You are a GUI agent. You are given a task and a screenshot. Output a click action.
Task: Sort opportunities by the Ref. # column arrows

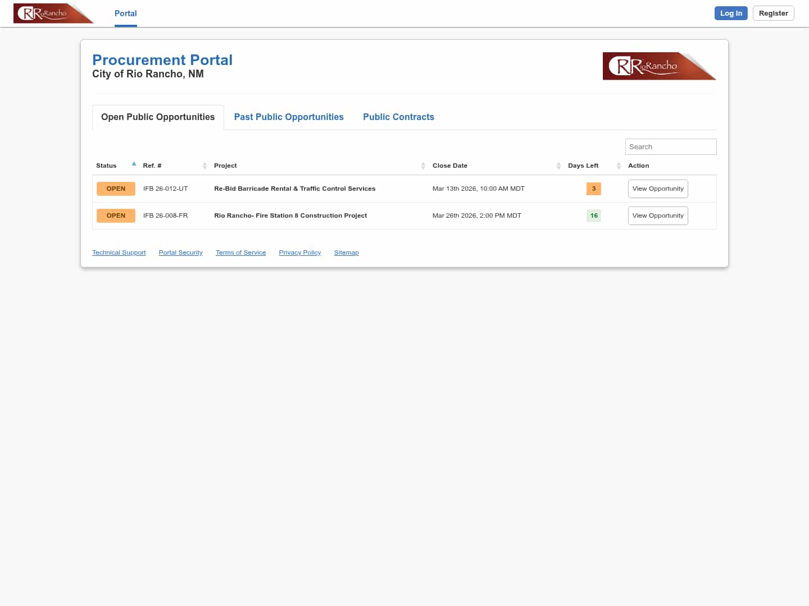click(204, 166)
